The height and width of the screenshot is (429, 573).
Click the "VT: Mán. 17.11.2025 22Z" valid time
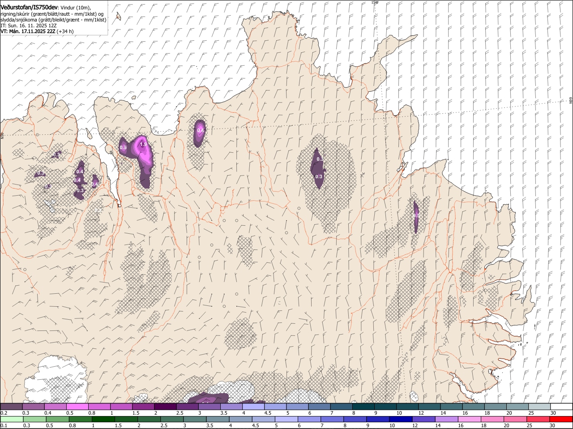click(28, 31)
